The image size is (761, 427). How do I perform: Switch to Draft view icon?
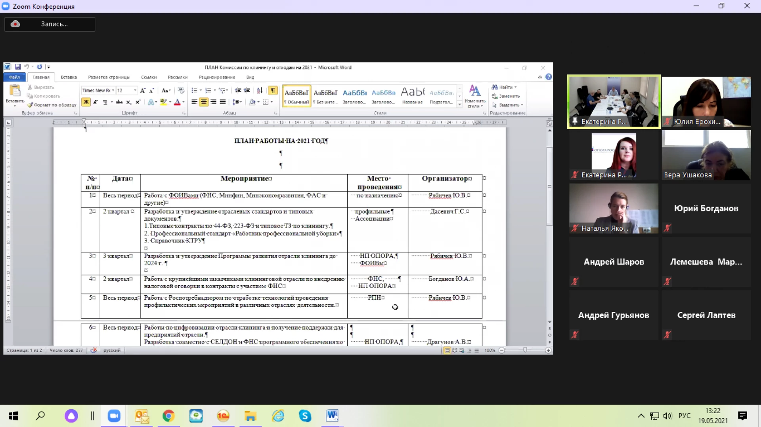click(476, 350)
